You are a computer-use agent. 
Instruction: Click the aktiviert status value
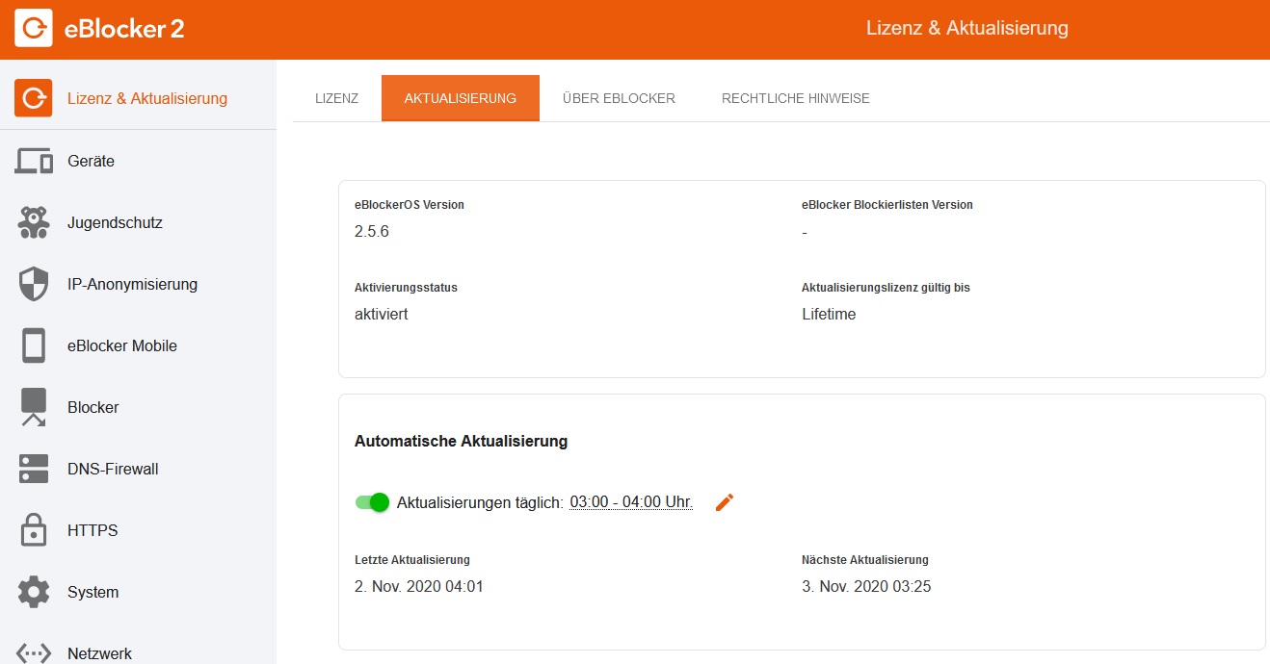tap(382, 315)
